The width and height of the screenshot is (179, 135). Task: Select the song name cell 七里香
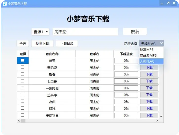click(52, 81)
